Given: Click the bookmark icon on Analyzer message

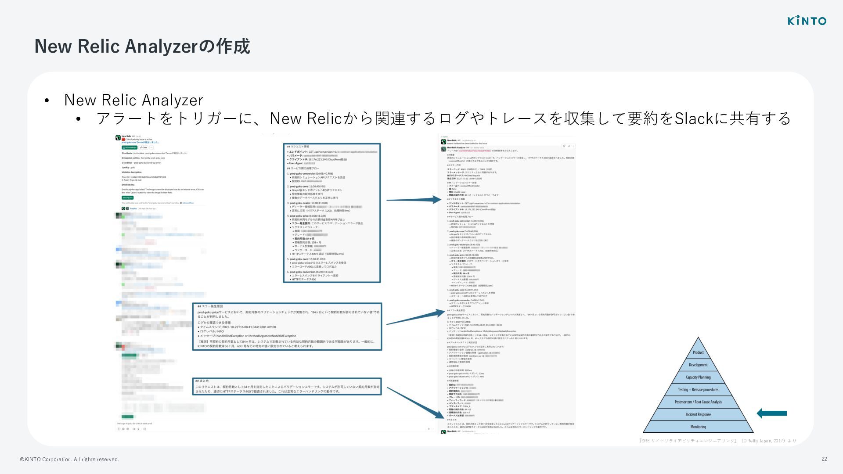Looking at the screenshot, I should point(569,146).
